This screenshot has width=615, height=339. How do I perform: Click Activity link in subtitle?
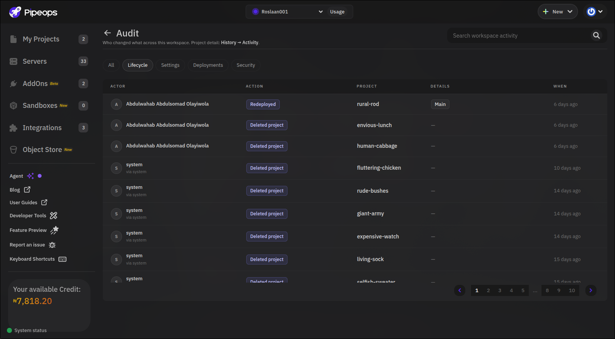click(x=250, y=43)
